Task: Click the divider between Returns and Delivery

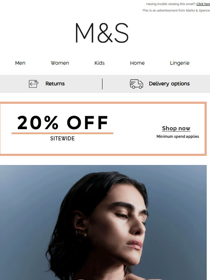Action: (x=102, y=84)
